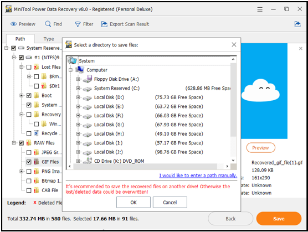
Task: Expand the PNG Ima... node
Action: point(21,171)
